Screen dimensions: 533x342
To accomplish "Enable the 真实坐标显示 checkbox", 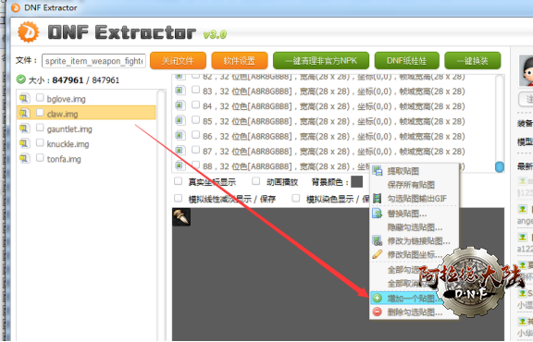I will 178,181.
